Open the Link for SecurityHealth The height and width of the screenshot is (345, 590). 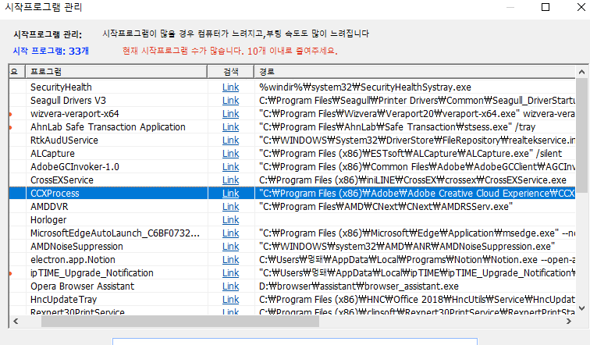tap(230, 87)
